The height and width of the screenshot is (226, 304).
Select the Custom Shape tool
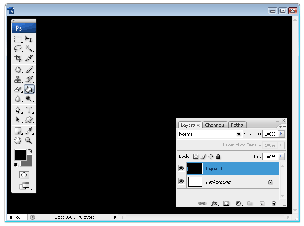point(29,120)
